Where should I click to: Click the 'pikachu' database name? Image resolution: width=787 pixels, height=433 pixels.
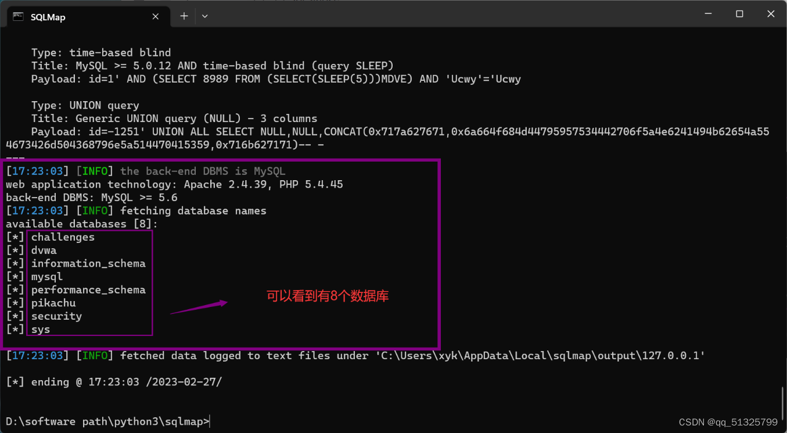coord(53,303)
